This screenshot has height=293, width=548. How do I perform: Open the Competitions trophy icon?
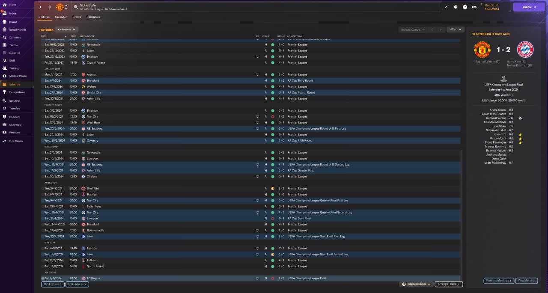(4, 92)
